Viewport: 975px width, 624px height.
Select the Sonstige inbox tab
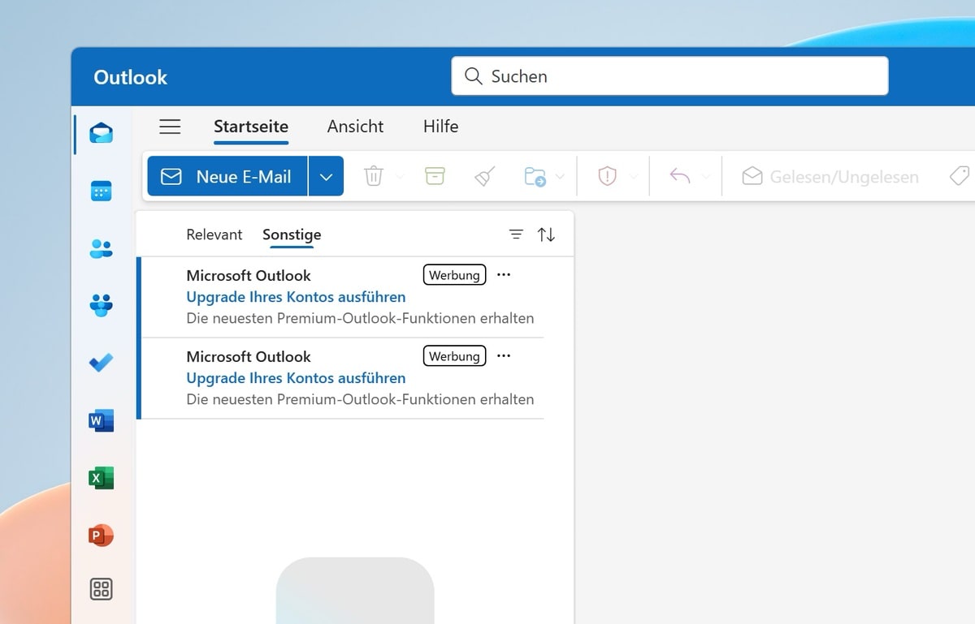click(292, 235)
